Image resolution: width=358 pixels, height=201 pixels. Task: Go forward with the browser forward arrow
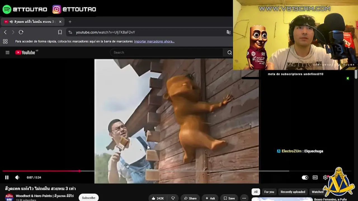[x=13, y=32]
